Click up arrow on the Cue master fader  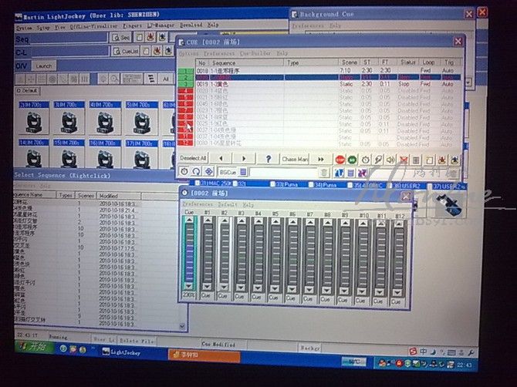pyautogui.click(x=190, y=220)
